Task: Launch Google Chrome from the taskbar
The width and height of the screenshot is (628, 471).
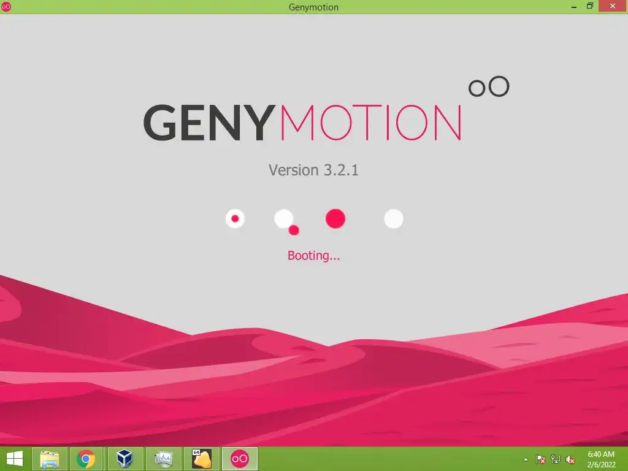Action: click(86, 459)
